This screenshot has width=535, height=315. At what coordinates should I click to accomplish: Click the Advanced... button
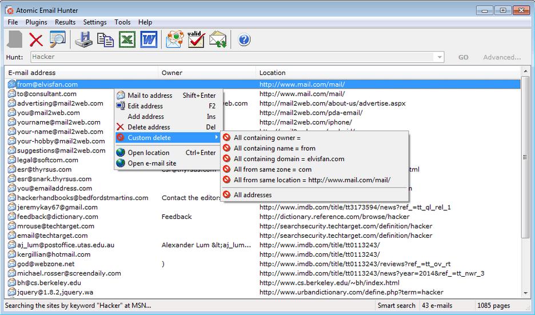pos(502,57)
